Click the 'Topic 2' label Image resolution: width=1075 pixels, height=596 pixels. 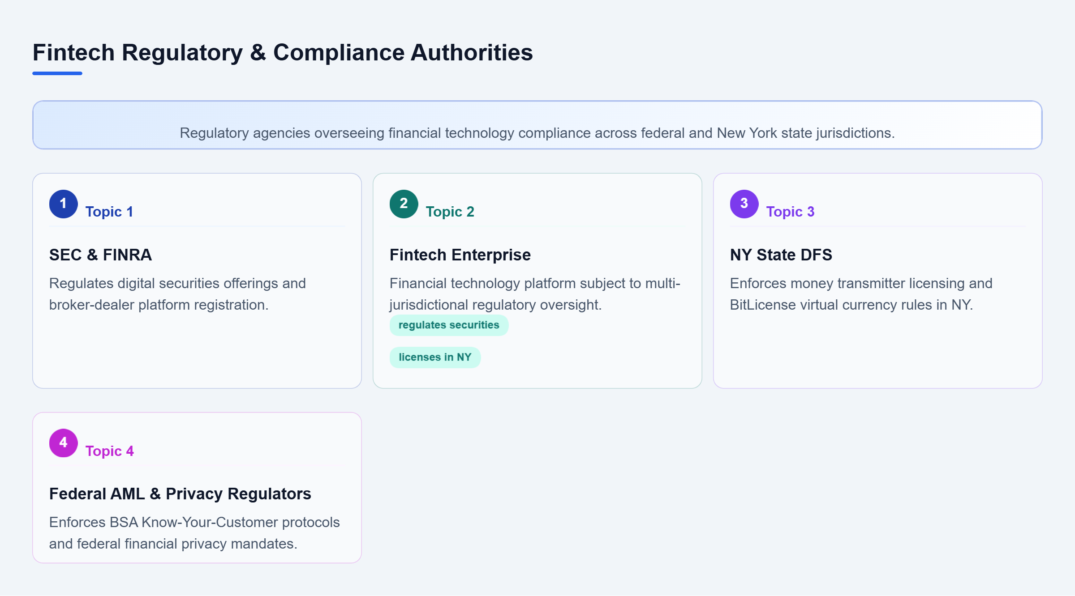tap(450, 212)
